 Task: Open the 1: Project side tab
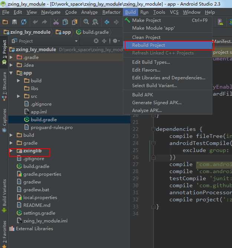(x=4, y=52)
